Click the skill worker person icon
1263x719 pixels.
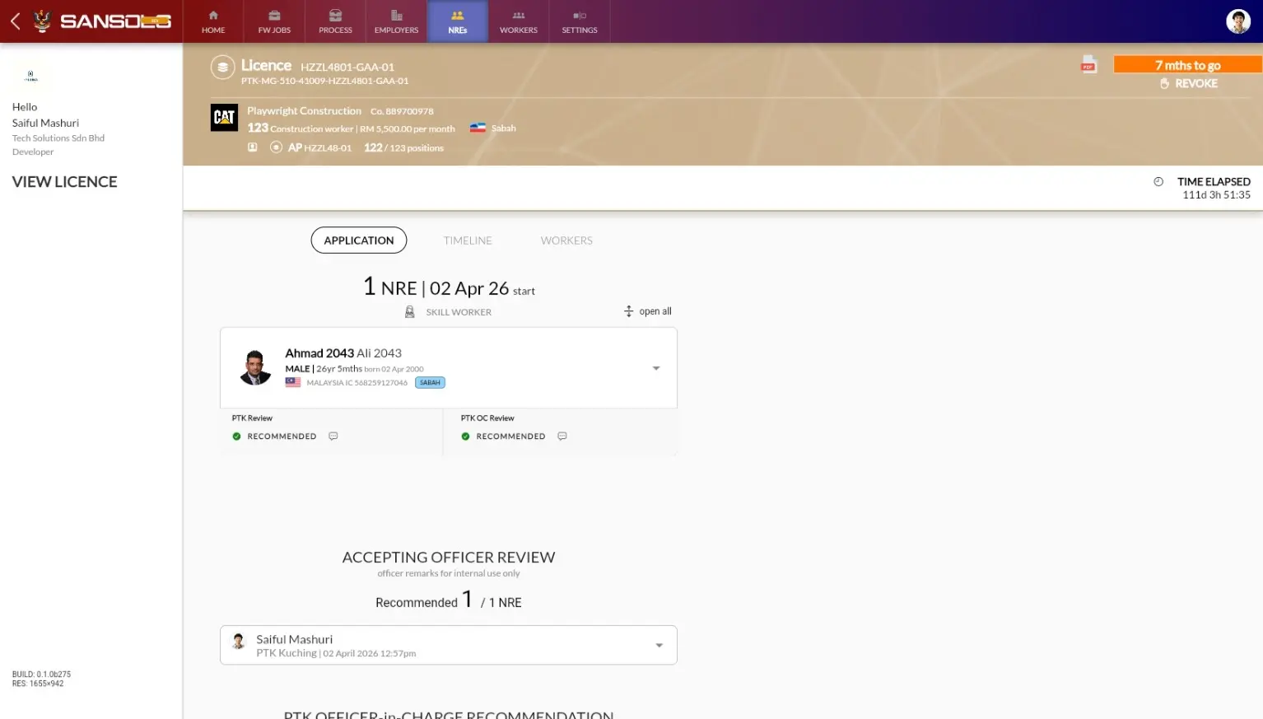(410, 312)
